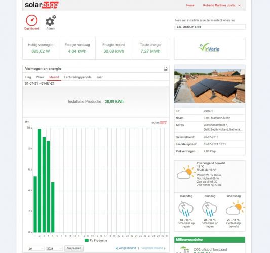Switch to the Week tab
Screen dimensions: 270x253
pyautogui.click(x=40, y=77)
